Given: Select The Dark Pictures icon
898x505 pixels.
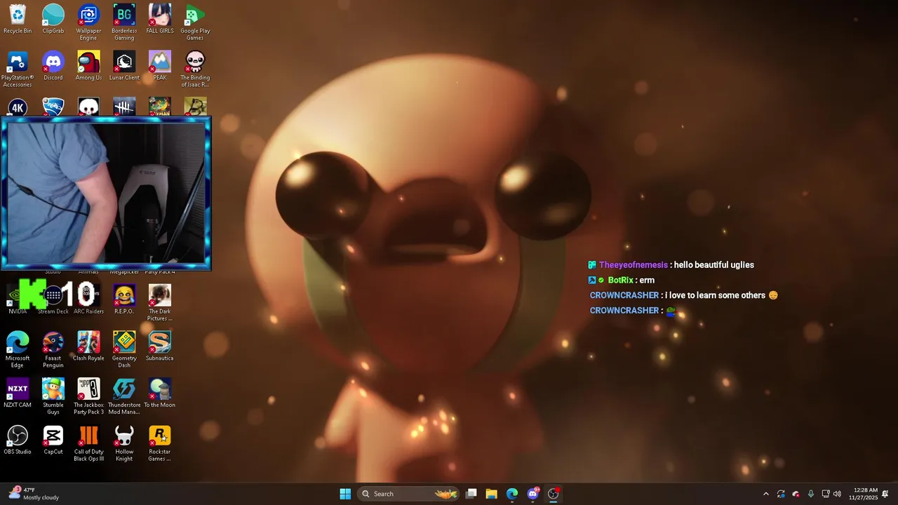Looking at the screenshot, I should 160,302.
